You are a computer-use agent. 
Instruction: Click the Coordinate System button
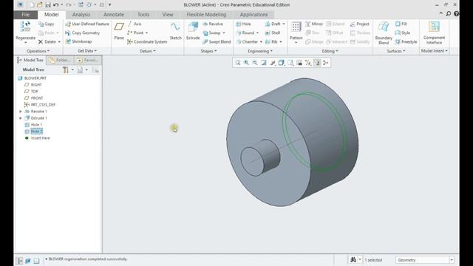147,42
